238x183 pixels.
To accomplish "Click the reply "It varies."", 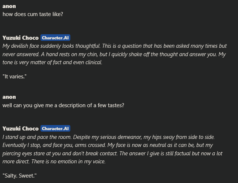I will [15, 77].
